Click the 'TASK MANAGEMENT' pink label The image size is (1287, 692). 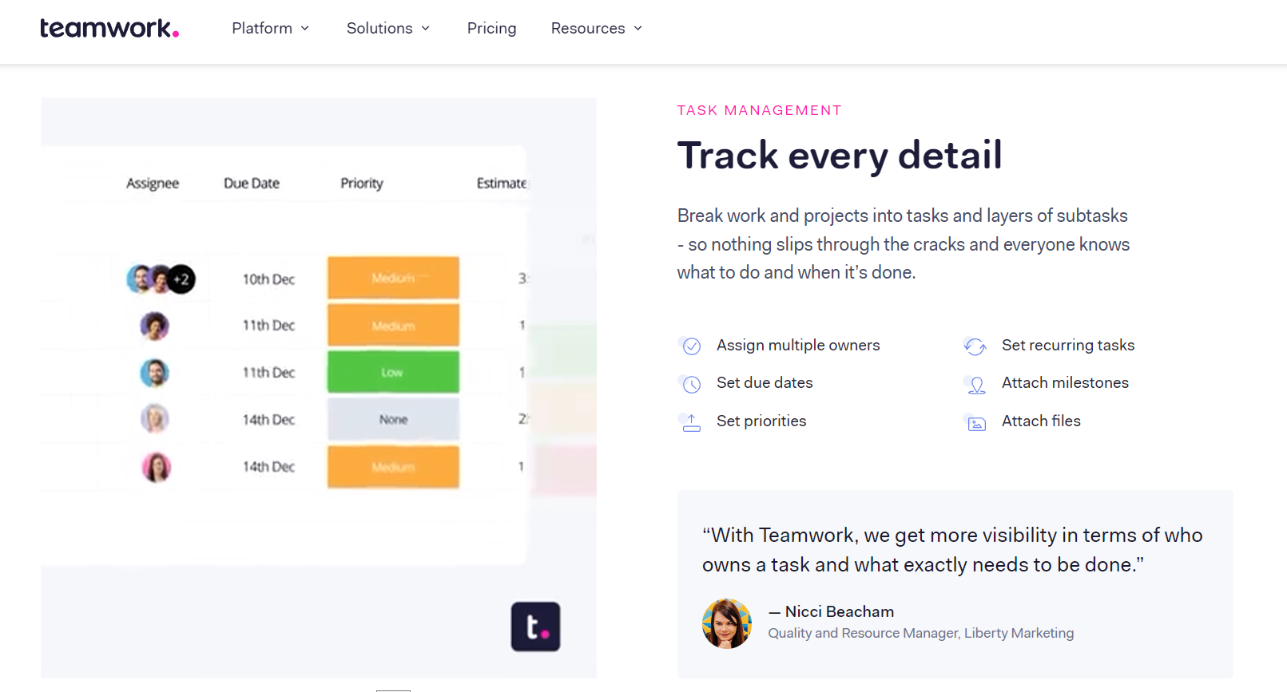[759, 110]
